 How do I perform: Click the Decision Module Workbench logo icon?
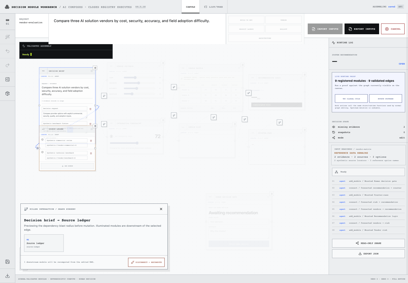[7, 7]
